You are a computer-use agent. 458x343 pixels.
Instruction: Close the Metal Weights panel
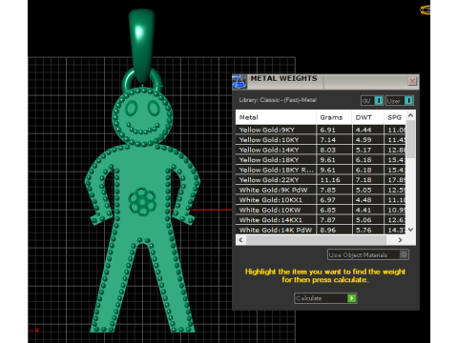412,81
